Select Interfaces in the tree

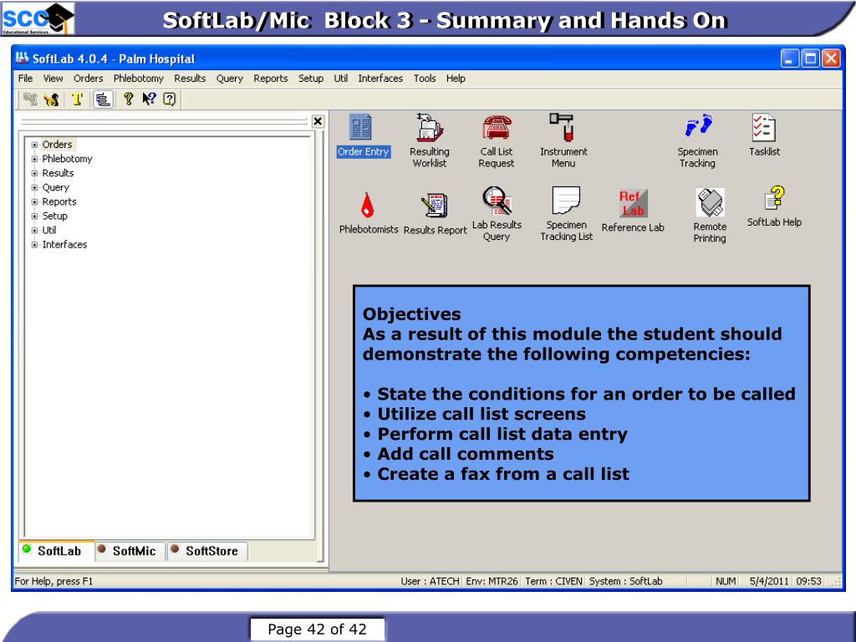click(64, 245)
